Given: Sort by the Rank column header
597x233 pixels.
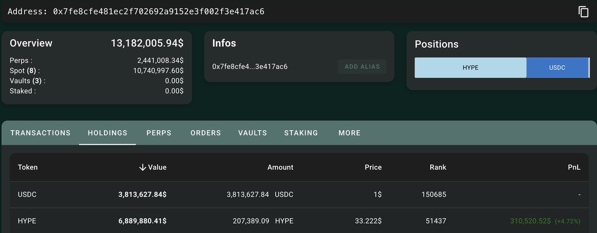Looking at the screenshot, I should pyautogui.click(x=438, y=167).
